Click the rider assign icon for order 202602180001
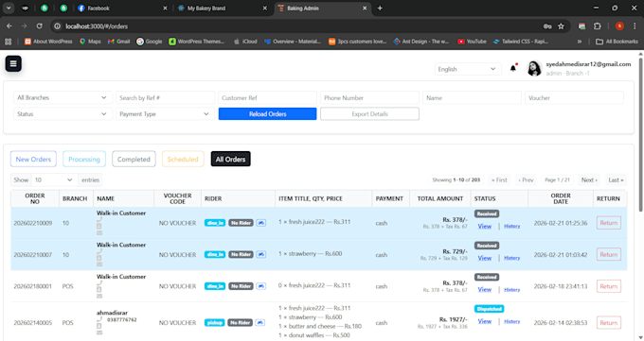This screenshot has width=644, height=341. click(260, 286)
